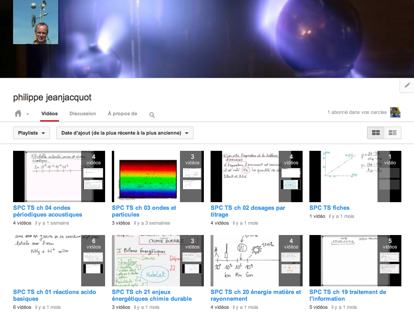Switch to list view layout
This screenshot has height=312, width=414.
392,133
